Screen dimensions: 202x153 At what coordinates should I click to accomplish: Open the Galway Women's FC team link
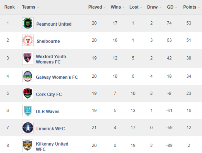pyautogui.click(x=57, y=77)
